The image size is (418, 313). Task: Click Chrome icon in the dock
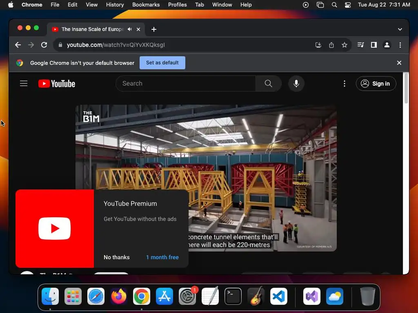[x=142, y=296]
